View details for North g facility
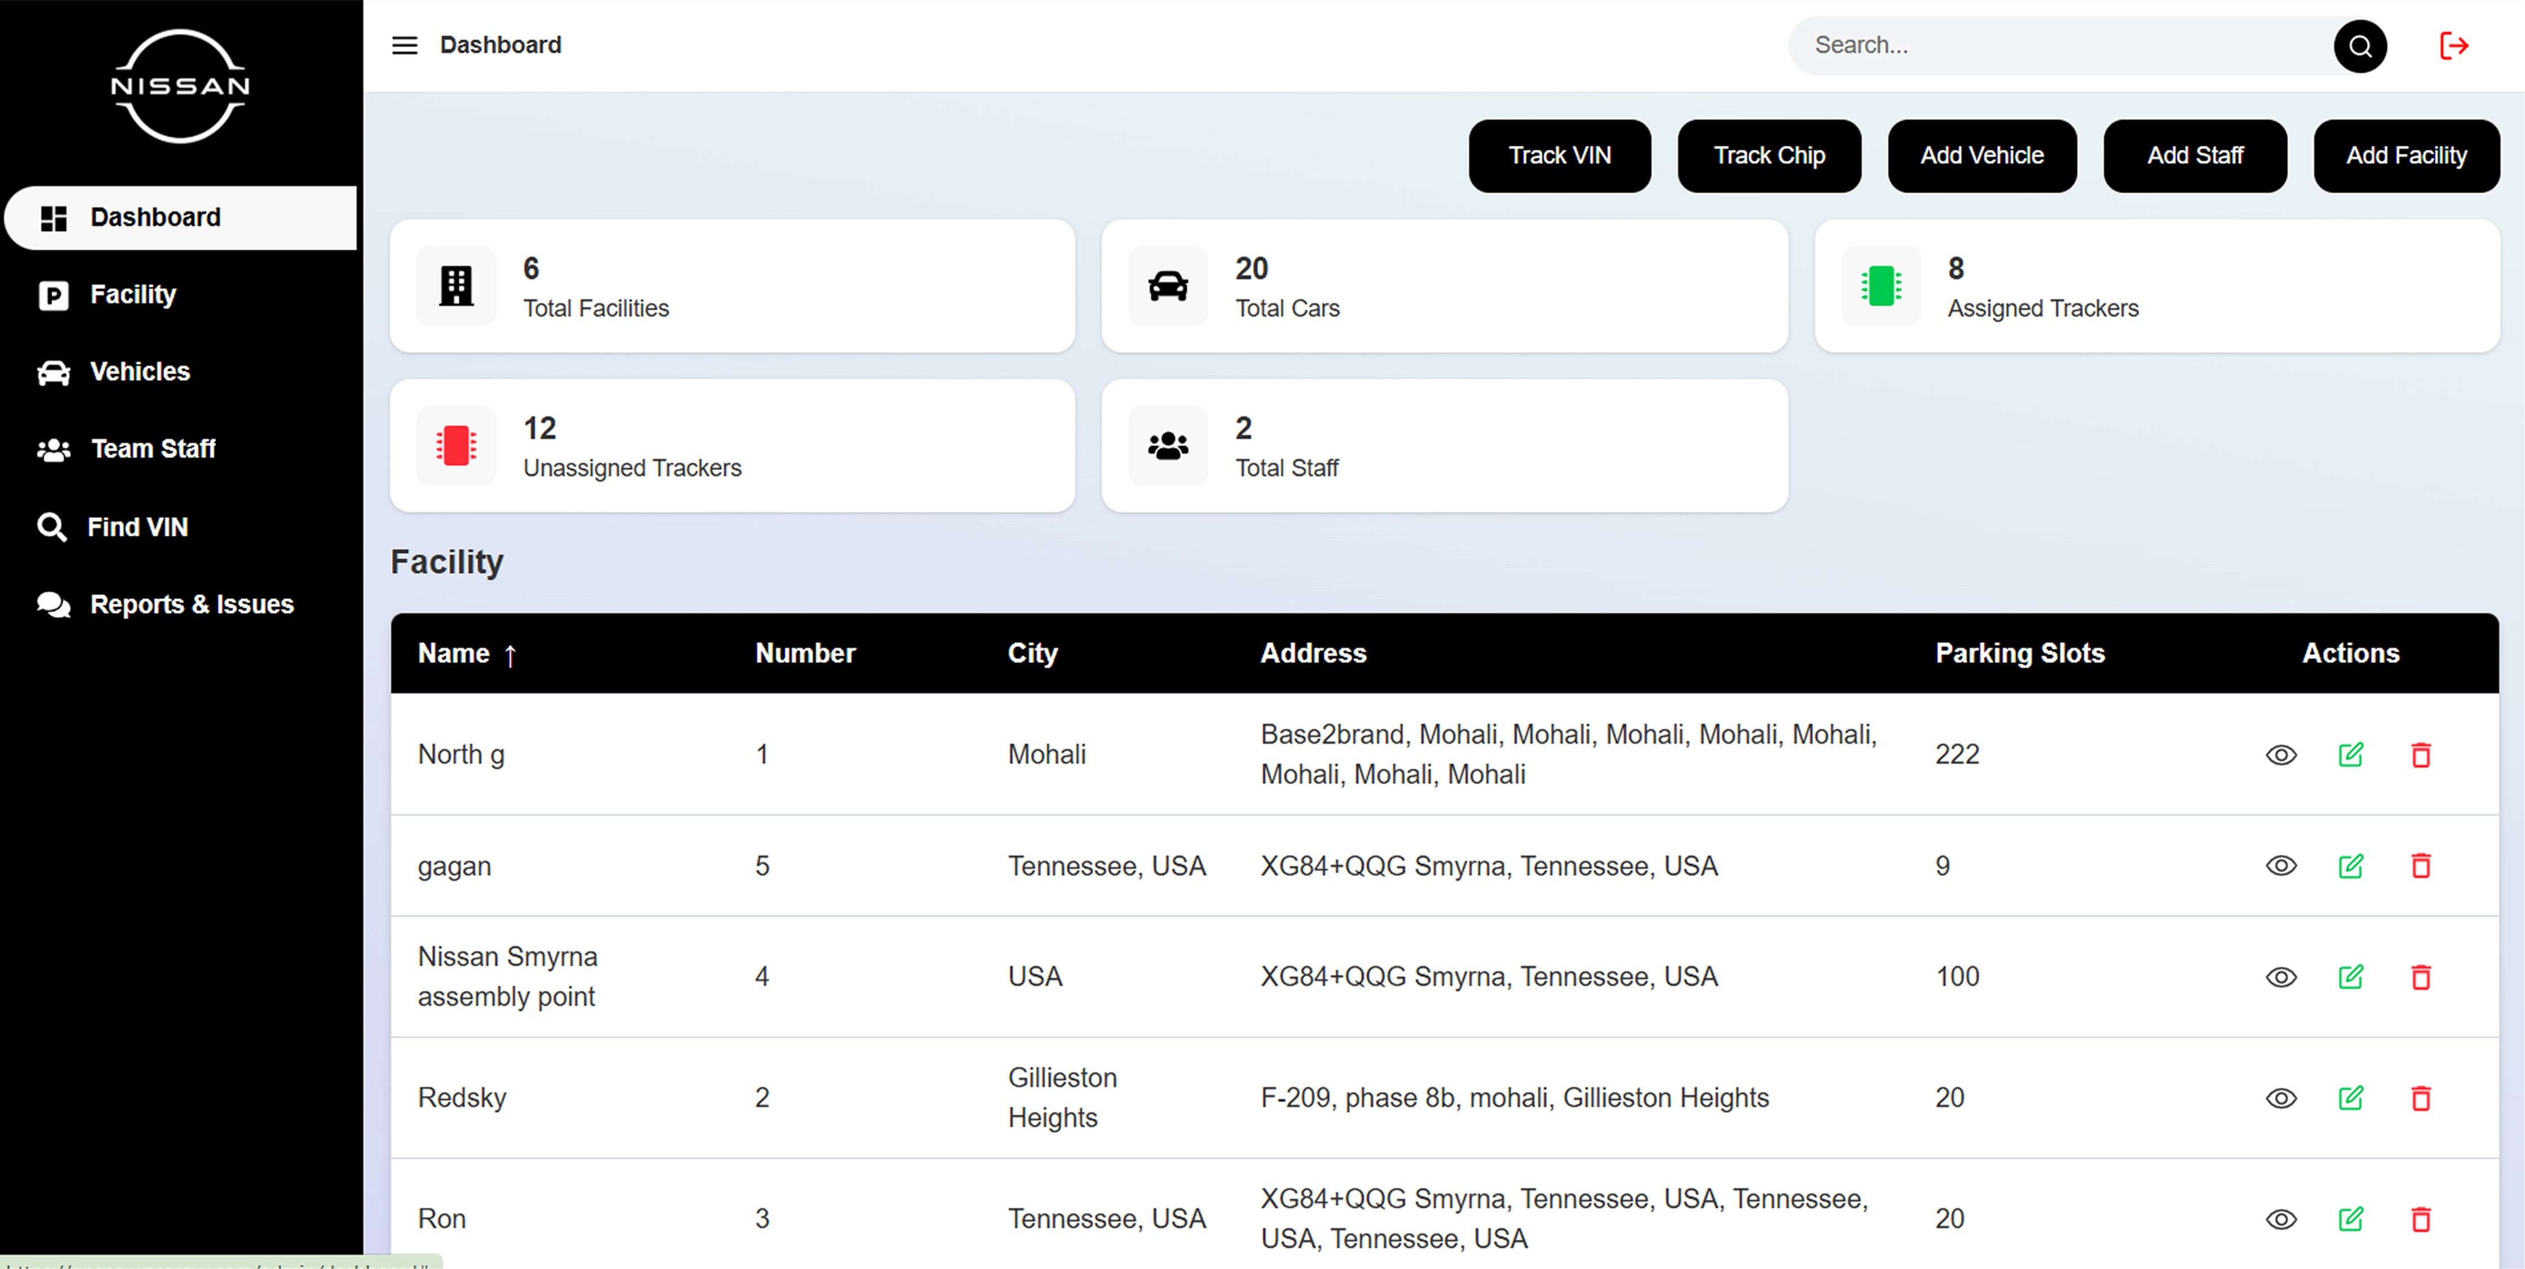 (2281, 755)
